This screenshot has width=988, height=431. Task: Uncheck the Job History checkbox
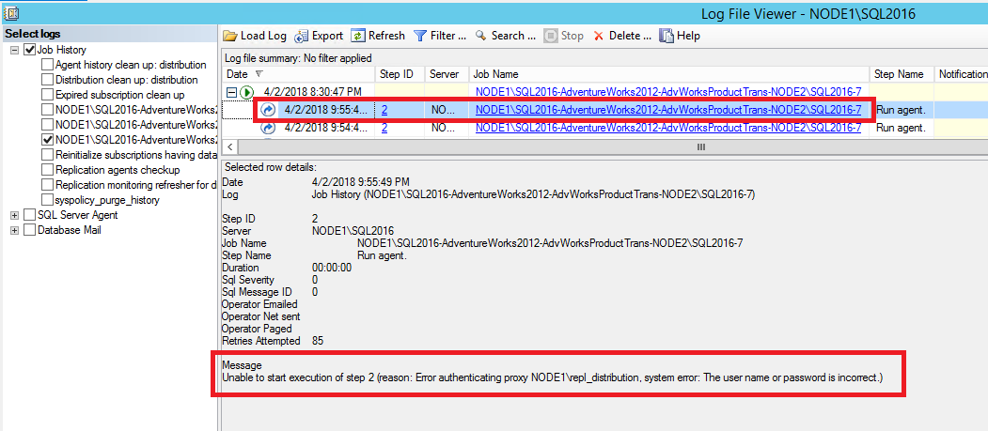point(30,49)
